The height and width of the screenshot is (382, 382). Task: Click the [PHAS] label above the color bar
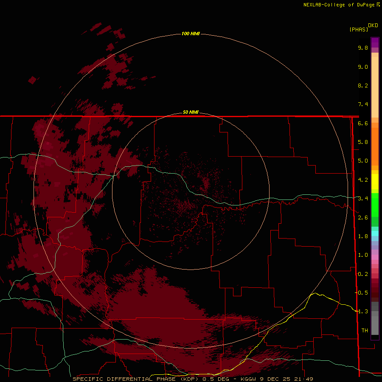(359, 29)
